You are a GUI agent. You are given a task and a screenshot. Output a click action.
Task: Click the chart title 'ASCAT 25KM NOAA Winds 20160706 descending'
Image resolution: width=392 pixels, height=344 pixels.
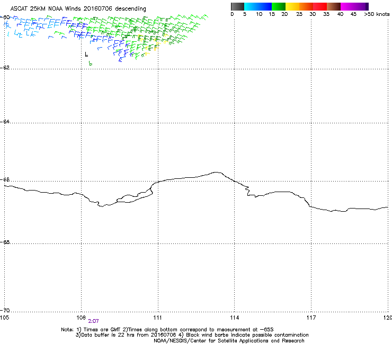(x=78, y=9)
